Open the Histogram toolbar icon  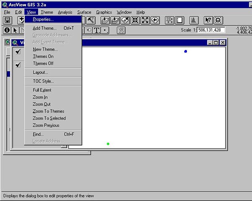pos(194,21)
